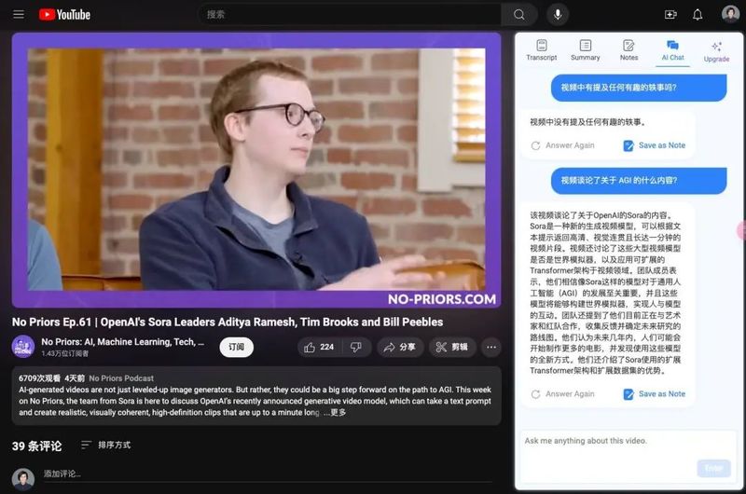Click the Enter send button in chat
The image size is (746, 494).
pyautogui.click(x=713, y=468)
